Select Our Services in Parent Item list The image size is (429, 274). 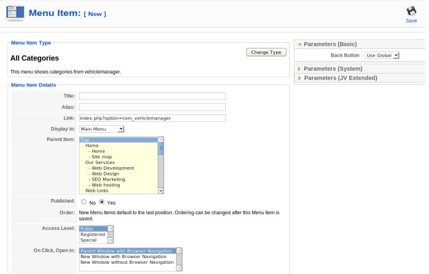[x=118, y=162]
